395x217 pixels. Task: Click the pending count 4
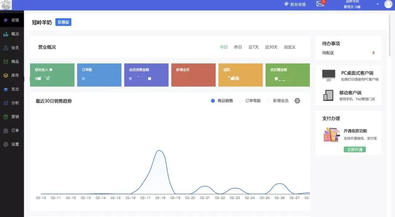[x=373, y=53]
